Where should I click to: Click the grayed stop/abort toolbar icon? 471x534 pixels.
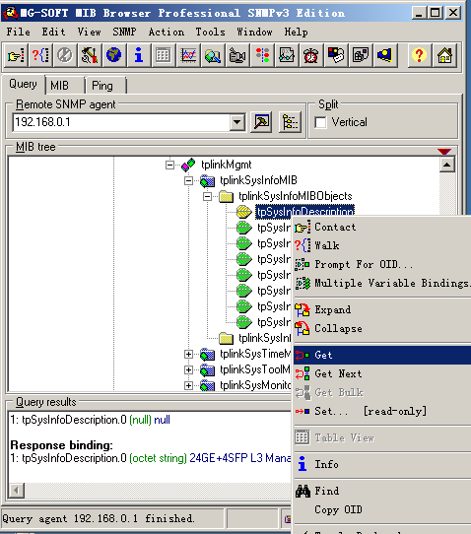(65, 55)
